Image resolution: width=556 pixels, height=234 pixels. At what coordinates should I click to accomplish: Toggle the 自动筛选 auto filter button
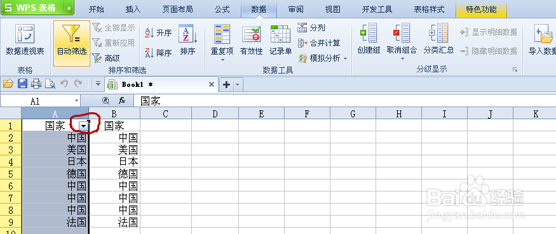(72, 43)
